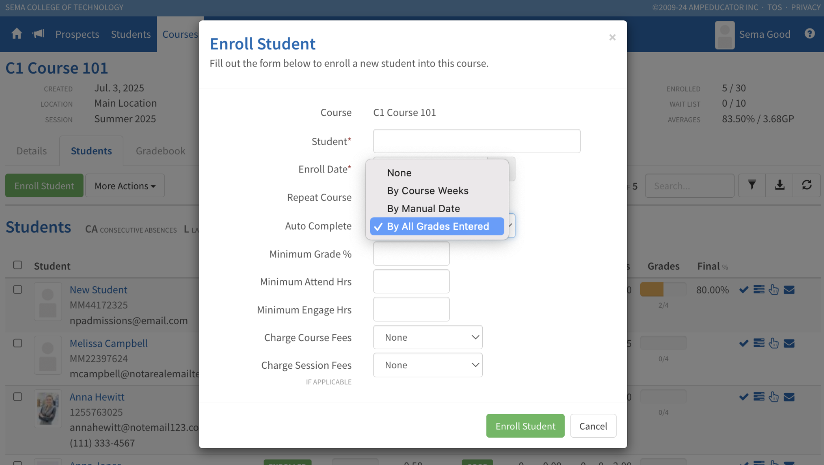Click the download export icon
Screen dimensions: 824x465
[780, 185]
